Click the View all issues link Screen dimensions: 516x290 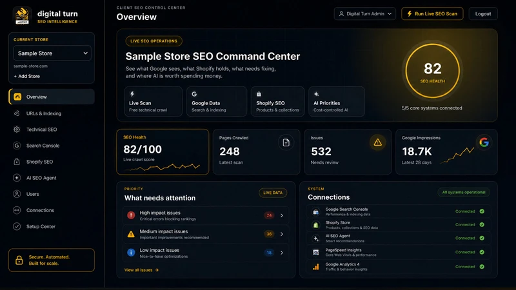141,270
